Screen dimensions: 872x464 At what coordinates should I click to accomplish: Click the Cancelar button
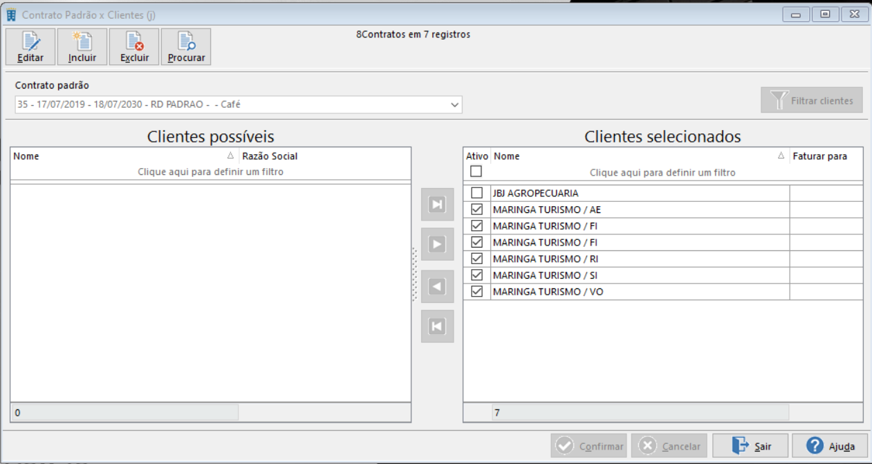[669, 446]
